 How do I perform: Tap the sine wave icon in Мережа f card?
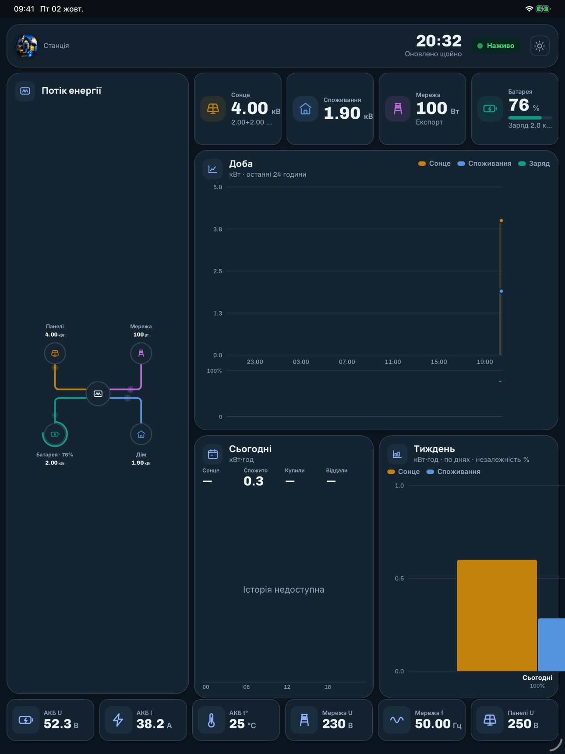(397, 720)
